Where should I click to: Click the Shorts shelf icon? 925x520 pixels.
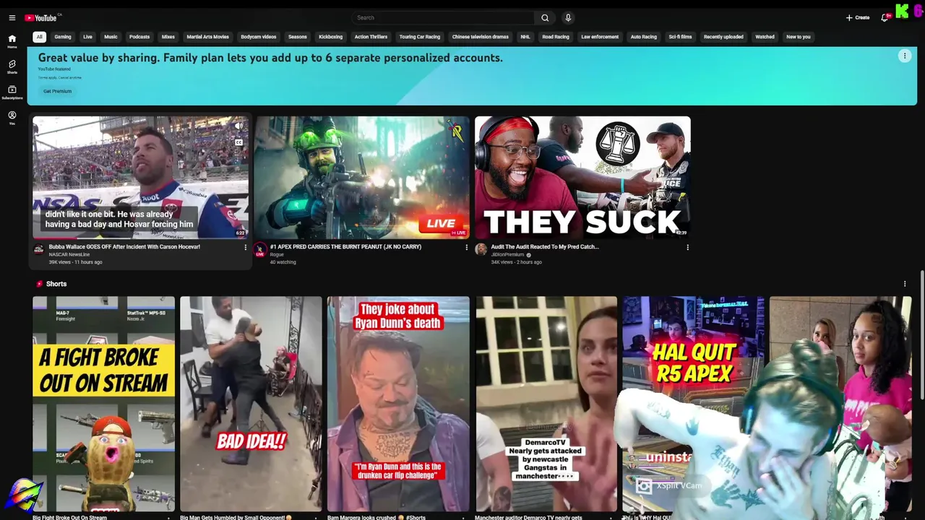tap(40, 284)
